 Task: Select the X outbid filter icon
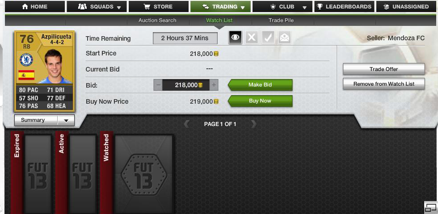coord(252,38)
